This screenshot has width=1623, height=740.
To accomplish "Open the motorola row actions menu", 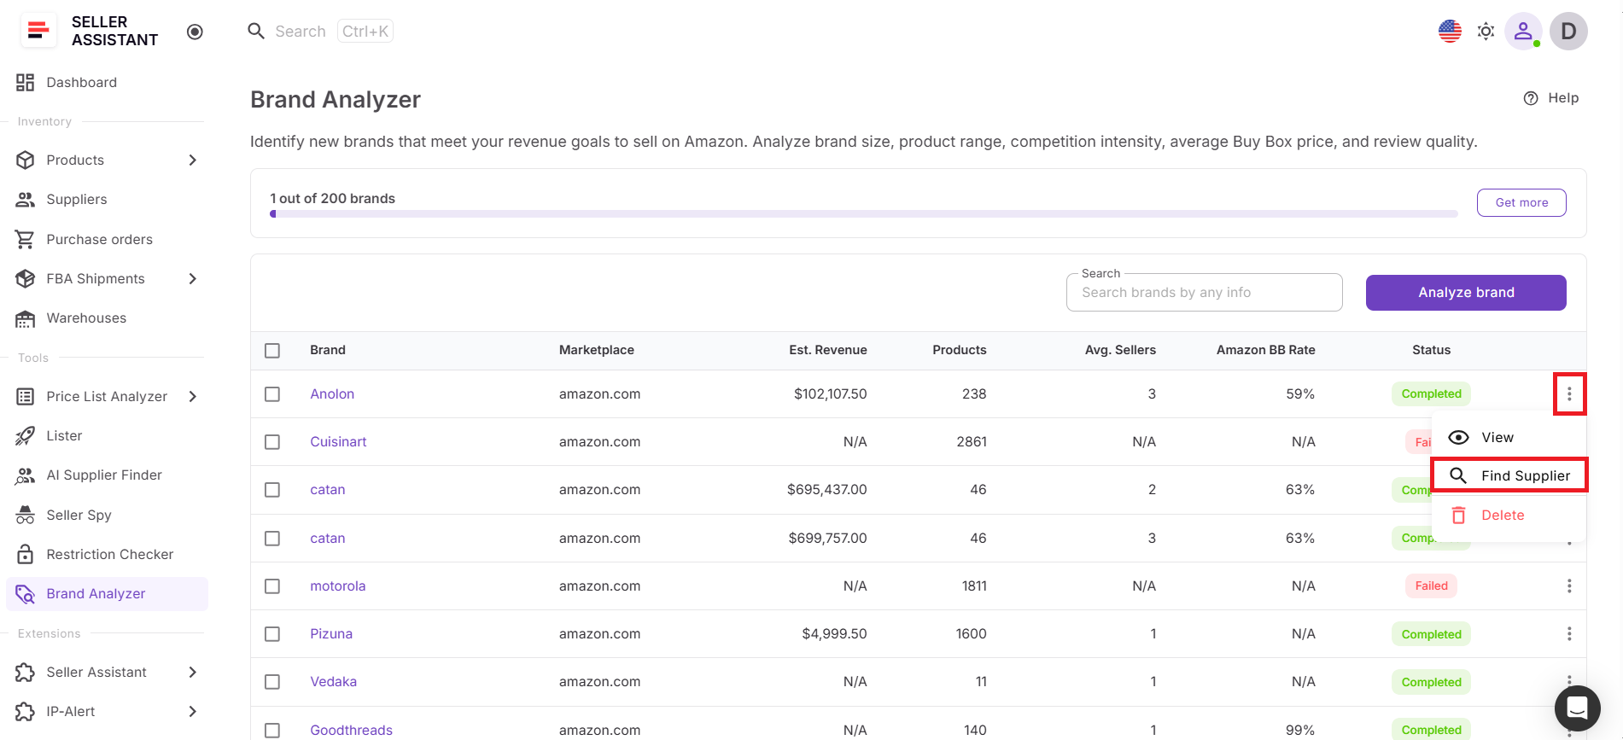I will 1569,586.
